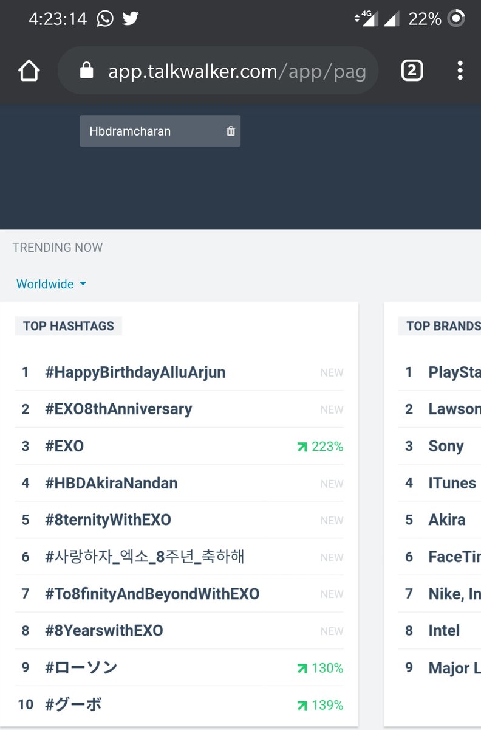Open the Worldwide region dropdown
Screen dimensions: 481x730
coord(51,284)
